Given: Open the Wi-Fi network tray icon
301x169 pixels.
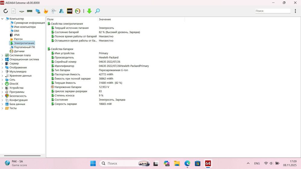Looking at the screenshot, I should pos(266,163).
